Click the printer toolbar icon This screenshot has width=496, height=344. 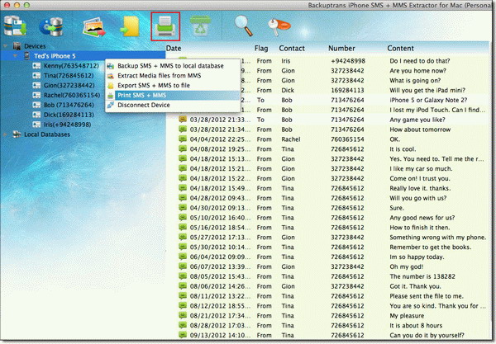pos(165,26)
